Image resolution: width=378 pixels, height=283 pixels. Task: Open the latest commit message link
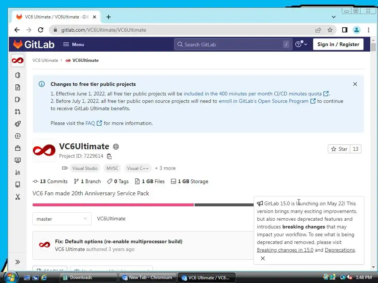[118, 241]
